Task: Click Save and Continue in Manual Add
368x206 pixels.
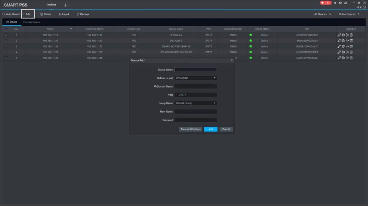Action: (x=190, y=129)
